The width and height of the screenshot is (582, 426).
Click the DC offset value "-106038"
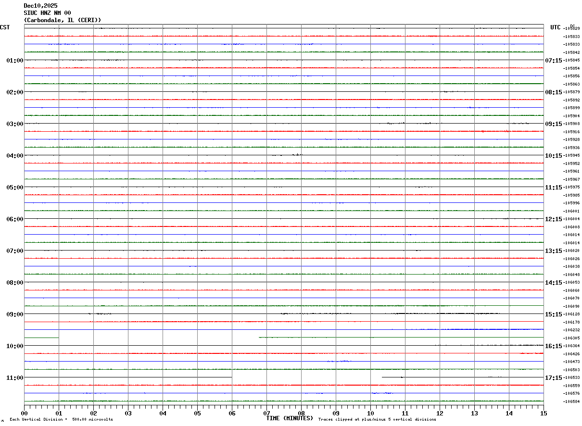[x=572, y=266]
